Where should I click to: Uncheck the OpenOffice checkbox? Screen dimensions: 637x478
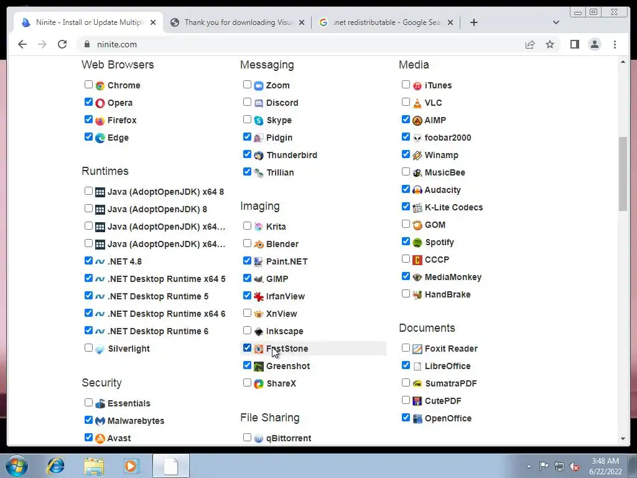(x=406, y=418)
